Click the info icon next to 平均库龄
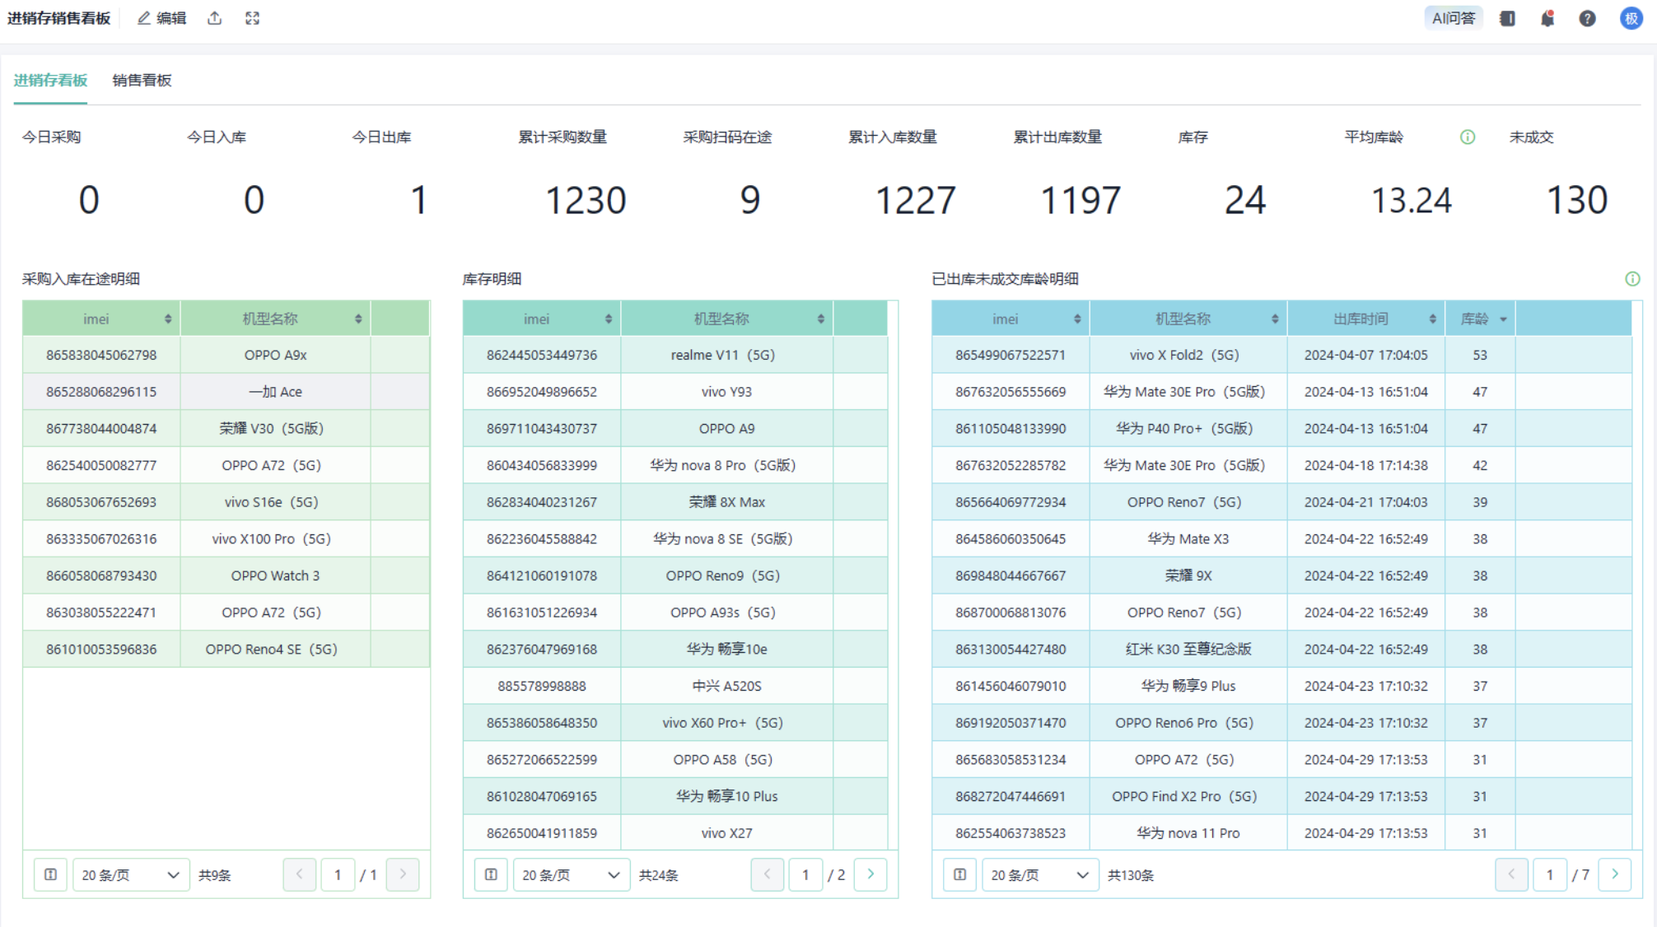The image size is (1657, 927). (1467, 137)
